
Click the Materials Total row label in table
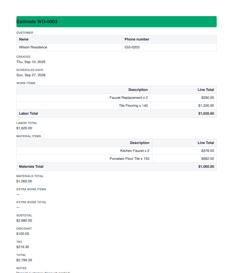pyautogui.click(x=31, y=167)
